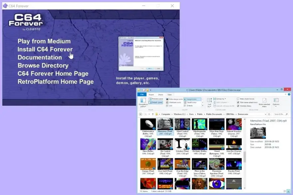
Task: Click the installer preview image in C64 Forever
Action: click(141, 54)
